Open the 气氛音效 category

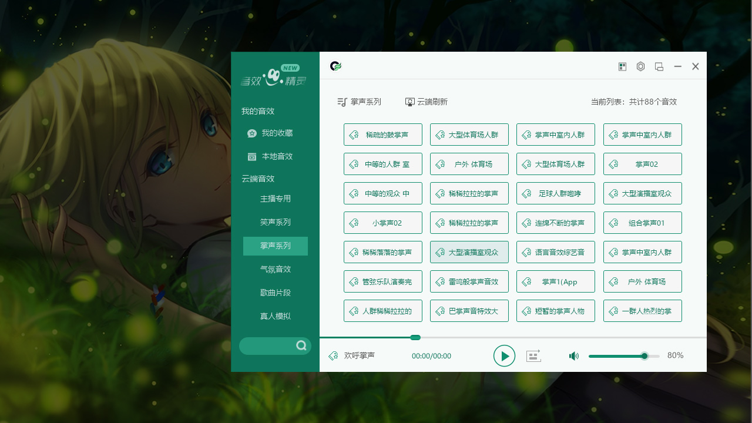pos(275,269)
